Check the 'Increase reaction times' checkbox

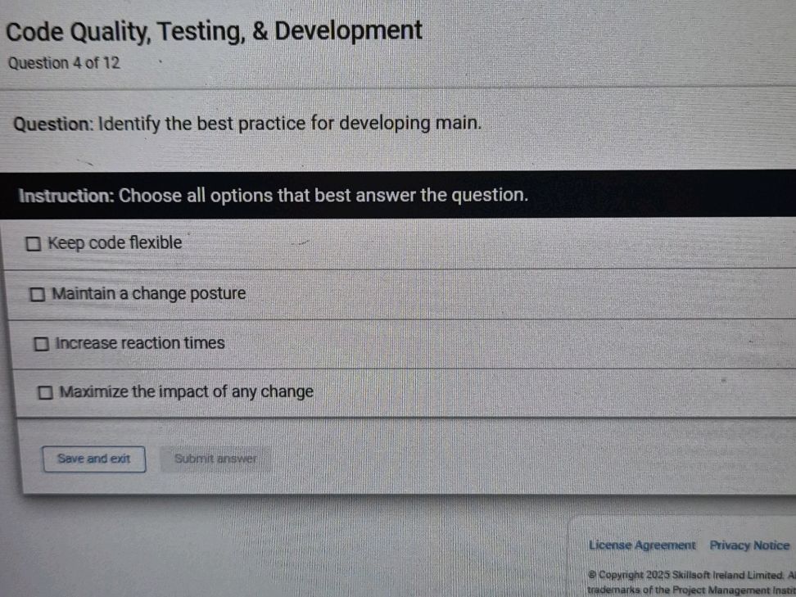tap(41, 343)
